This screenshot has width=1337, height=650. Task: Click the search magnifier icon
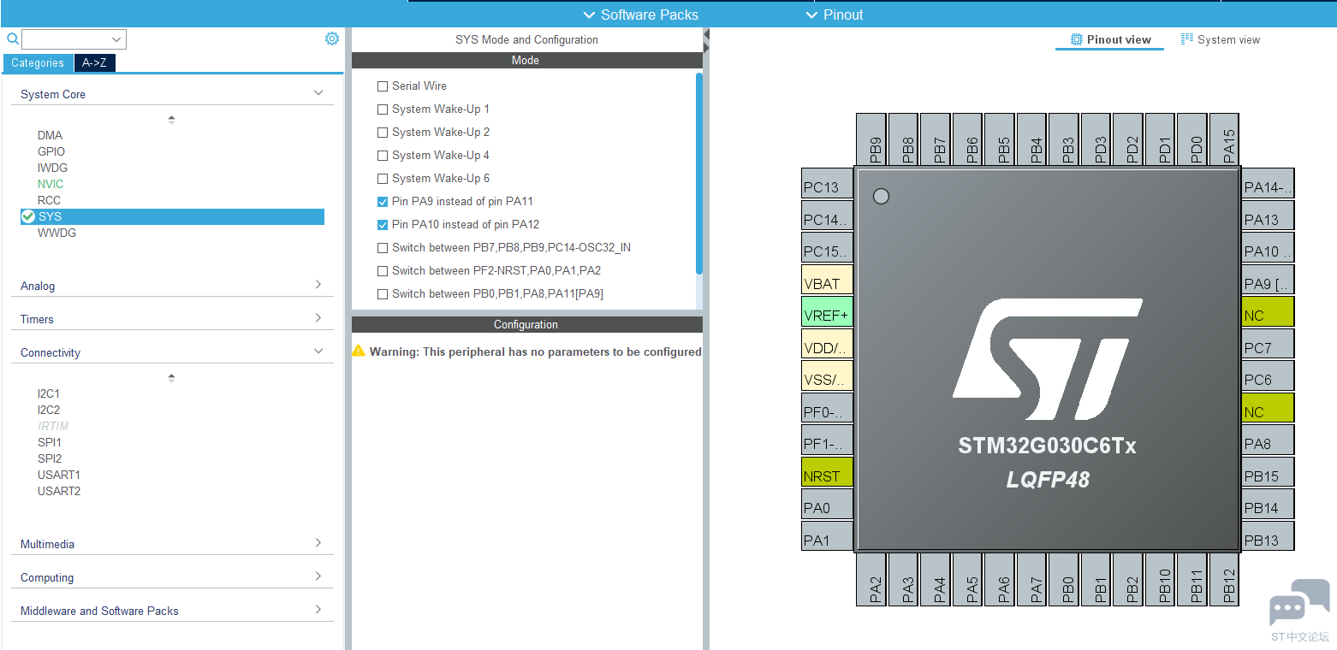13,38
